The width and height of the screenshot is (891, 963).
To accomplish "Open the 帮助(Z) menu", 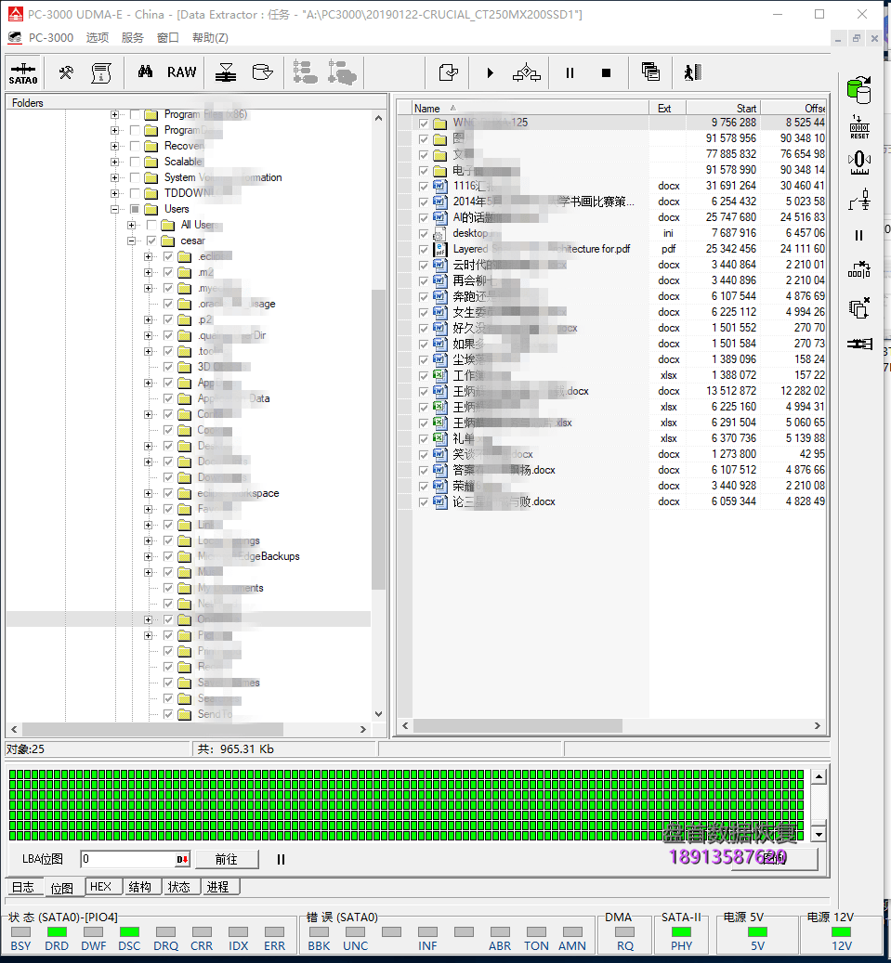I will click(210, 37).
